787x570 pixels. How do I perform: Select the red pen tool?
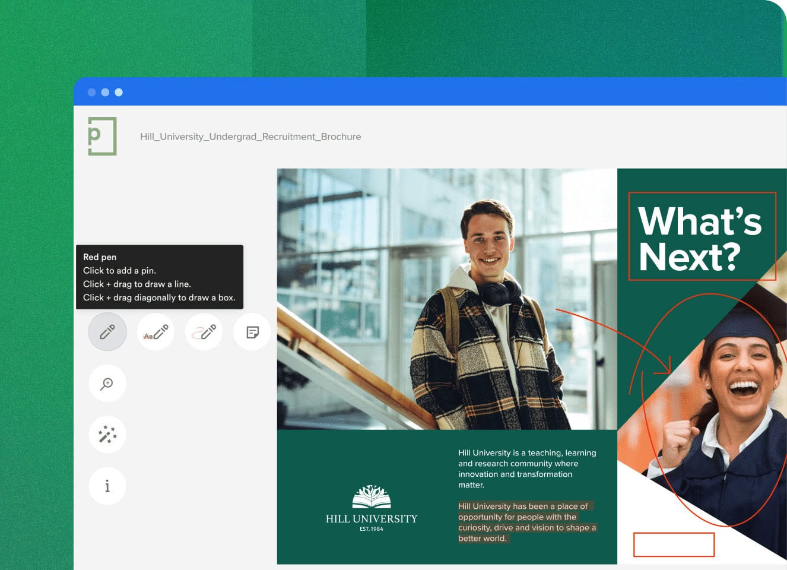click(x=107, y=331)
